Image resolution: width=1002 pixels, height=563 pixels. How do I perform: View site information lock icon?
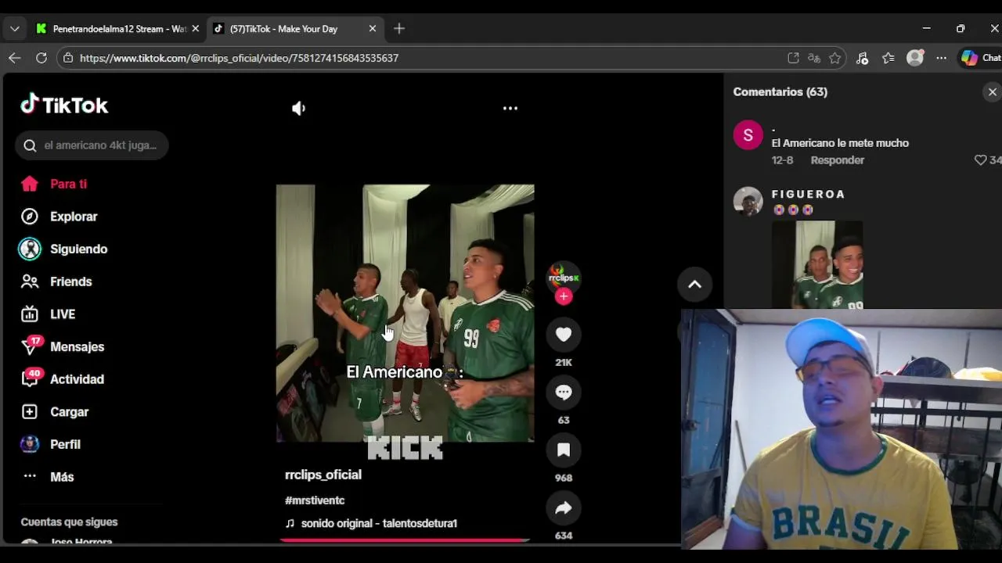(x=68, y=58)
